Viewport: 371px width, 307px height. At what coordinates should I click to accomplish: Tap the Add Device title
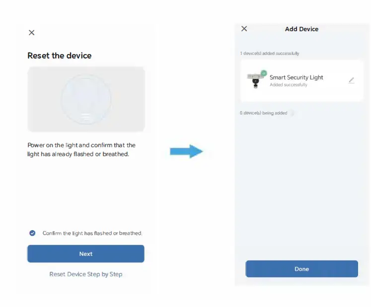coord(301,29)
